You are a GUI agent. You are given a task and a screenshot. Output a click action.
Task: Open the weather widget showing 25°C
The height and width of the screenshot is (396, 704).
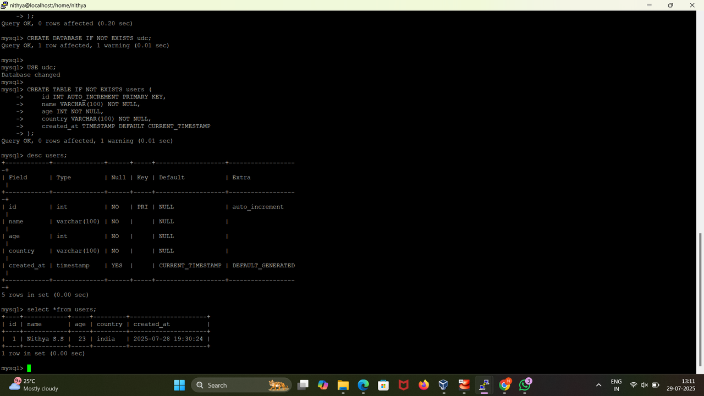(34, 385)
